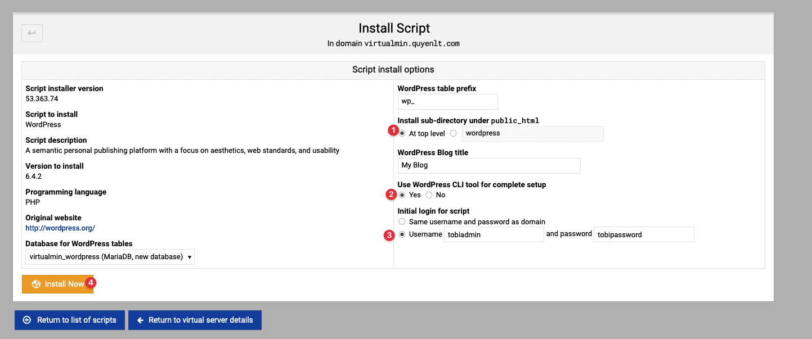
Task: Click the WordPress Blog title input
Action: (488, 166)
